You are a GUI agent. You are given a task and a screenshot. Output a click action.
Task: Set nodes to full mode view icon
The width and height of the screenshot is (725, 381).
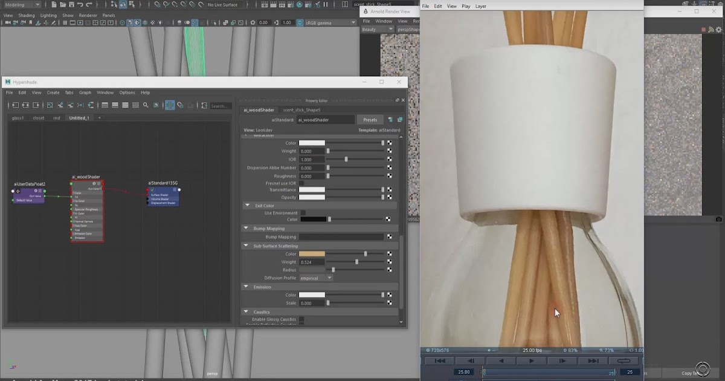click(125, 105)
